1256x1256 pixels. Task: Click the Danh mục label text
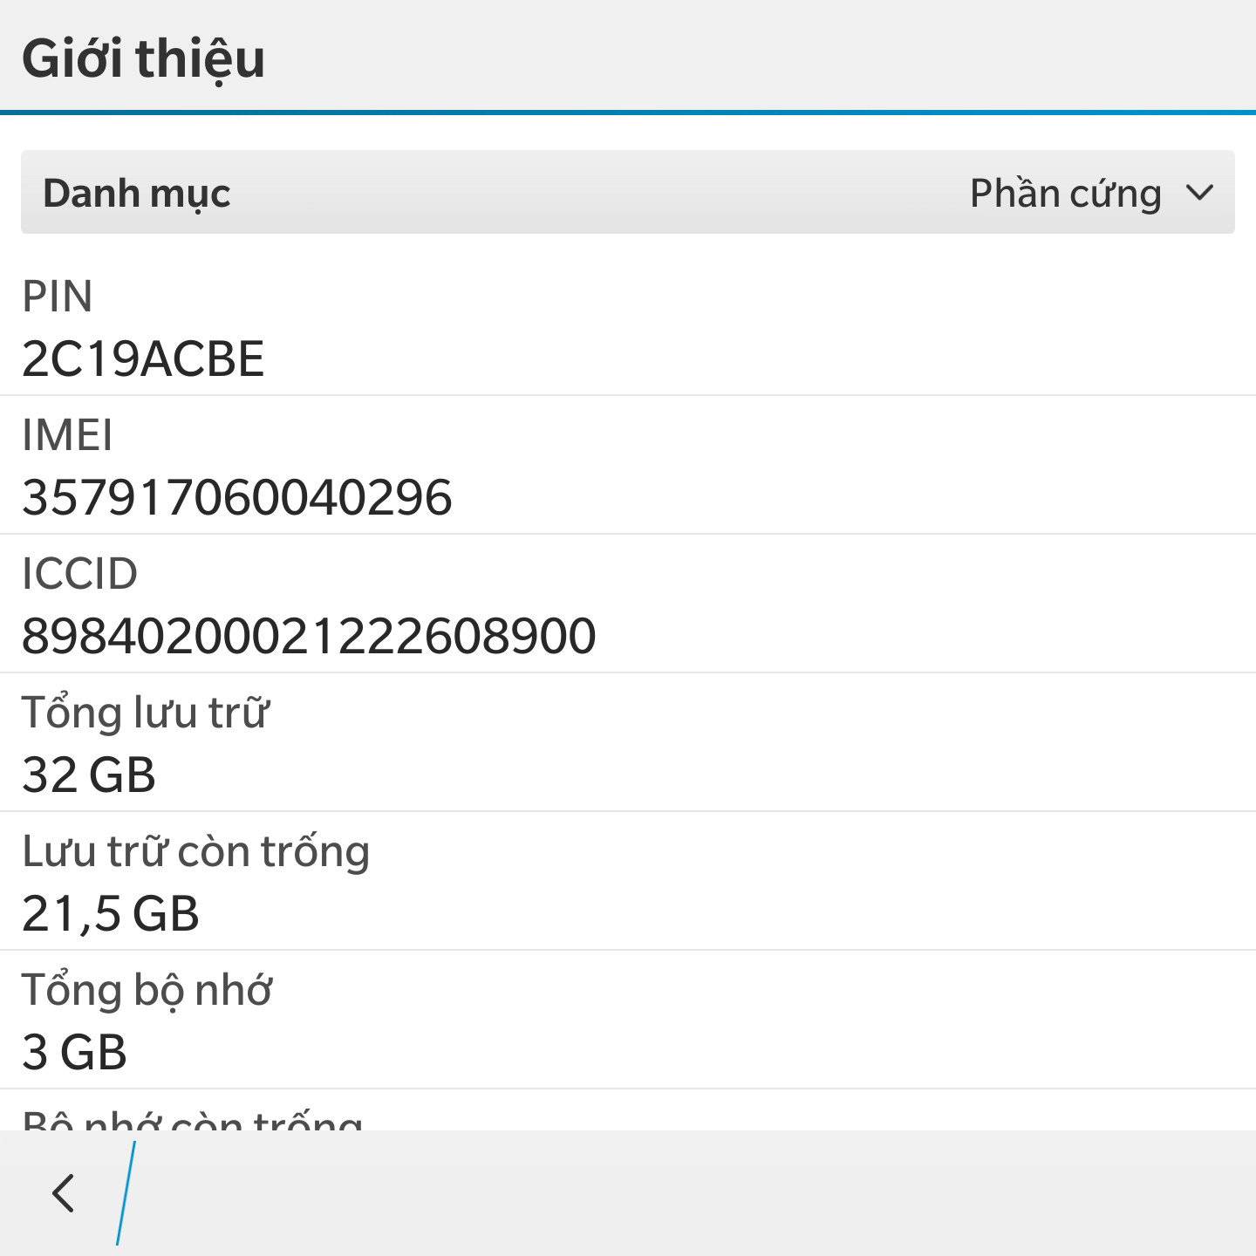[x=137, y=194]
